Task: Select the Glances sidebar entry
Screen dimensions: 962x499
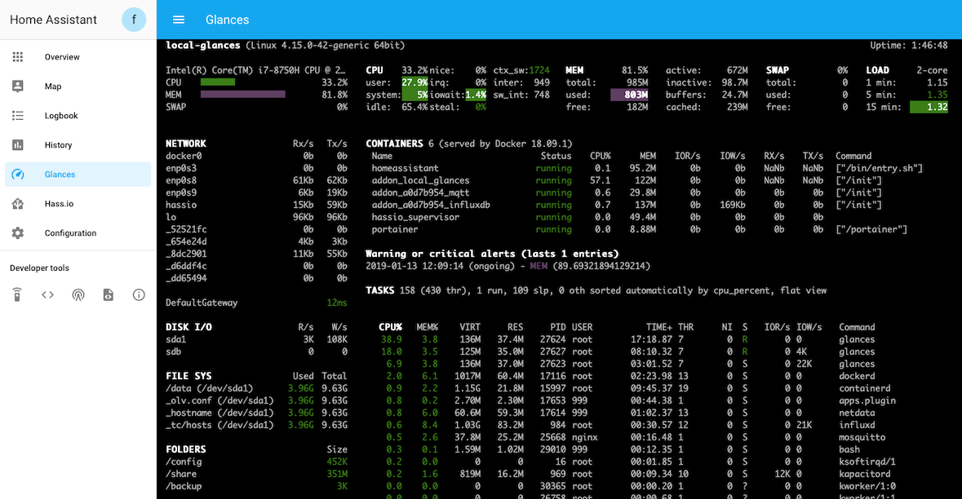Action: pyautogui.click(x=78, y=174)
